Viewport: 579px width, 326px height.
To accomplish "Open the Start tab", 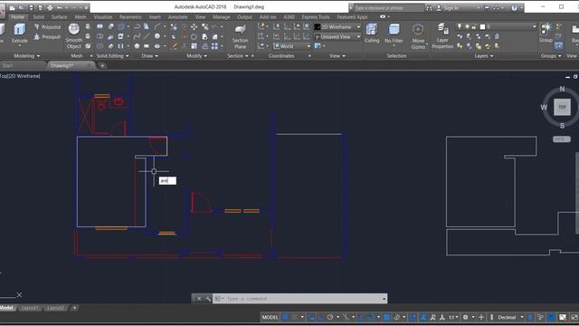I will tap(7, 65).
